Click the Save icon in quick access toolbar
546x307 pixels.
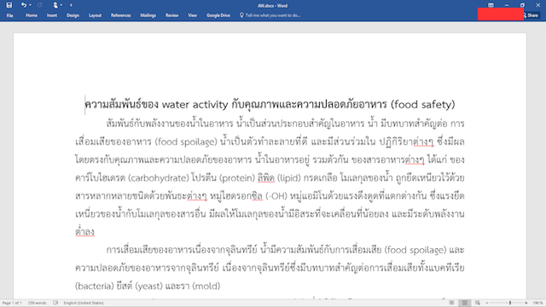click(x=9, y=5)
